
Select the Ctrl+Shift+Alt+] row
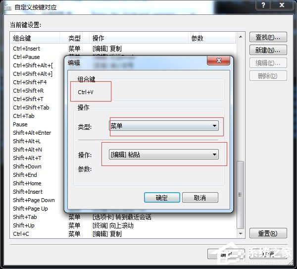33,74
